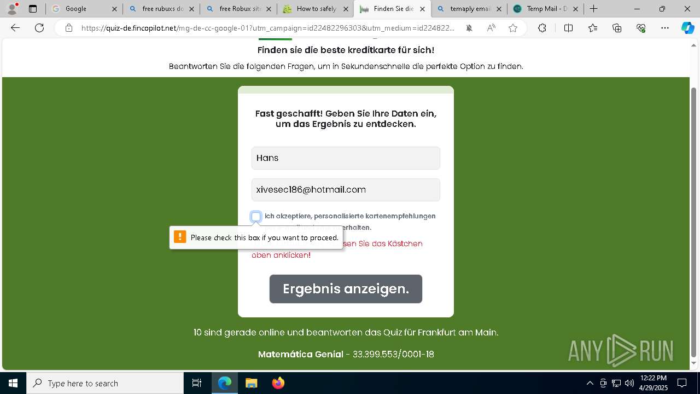Close the Temp Mail tab

click(575, 9)
